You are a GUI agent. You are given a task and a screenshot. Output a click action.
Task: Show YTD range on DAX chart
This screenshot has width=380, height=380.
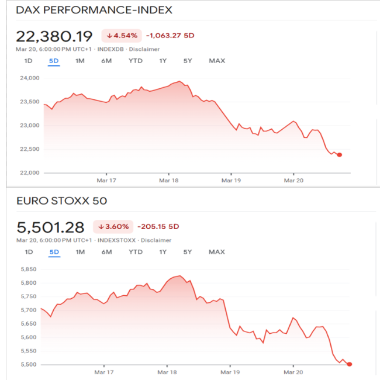[136, 61]
